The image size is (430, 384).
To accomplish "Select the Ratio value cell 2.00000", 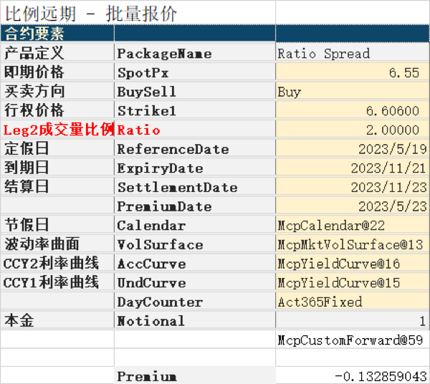I will pyautogui.click(x=352, y=130).
